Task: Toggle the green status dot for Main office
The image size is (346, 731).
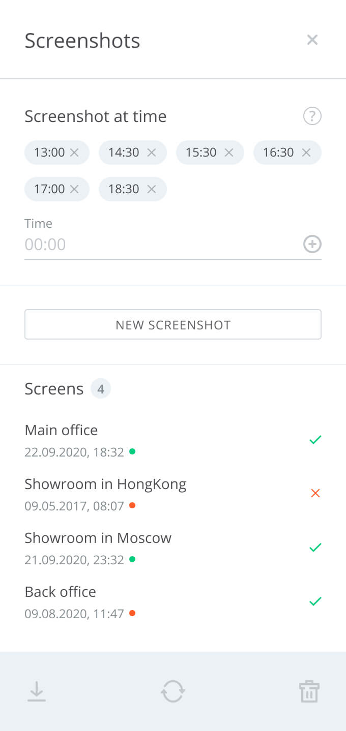Action: click(132, 451)
